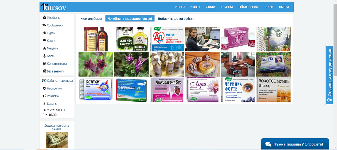Viewport: 337px width, 150px height.
Task: Open Хонда box photo
Action: 274,64
